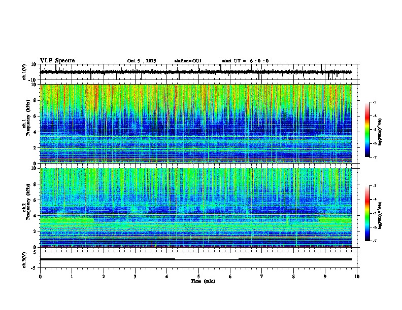
Task: Click the 'ch.1(V)' waveform axis label
Action: pyautogui.click(x=24, y=72)
